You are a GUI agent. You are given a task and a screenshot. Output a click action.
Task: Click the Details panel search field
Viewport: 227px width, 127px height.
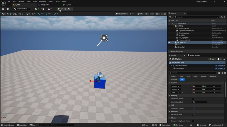click(193, 73)
